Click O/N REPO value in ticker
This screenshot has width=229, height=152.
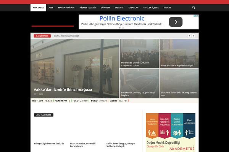(69, 101)
